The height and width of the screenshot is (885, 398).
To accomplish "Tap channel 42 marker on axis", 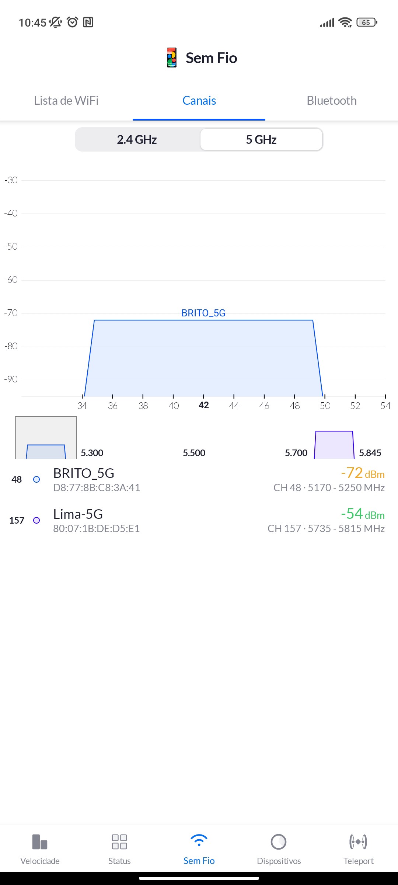I will tap(204, 405).
